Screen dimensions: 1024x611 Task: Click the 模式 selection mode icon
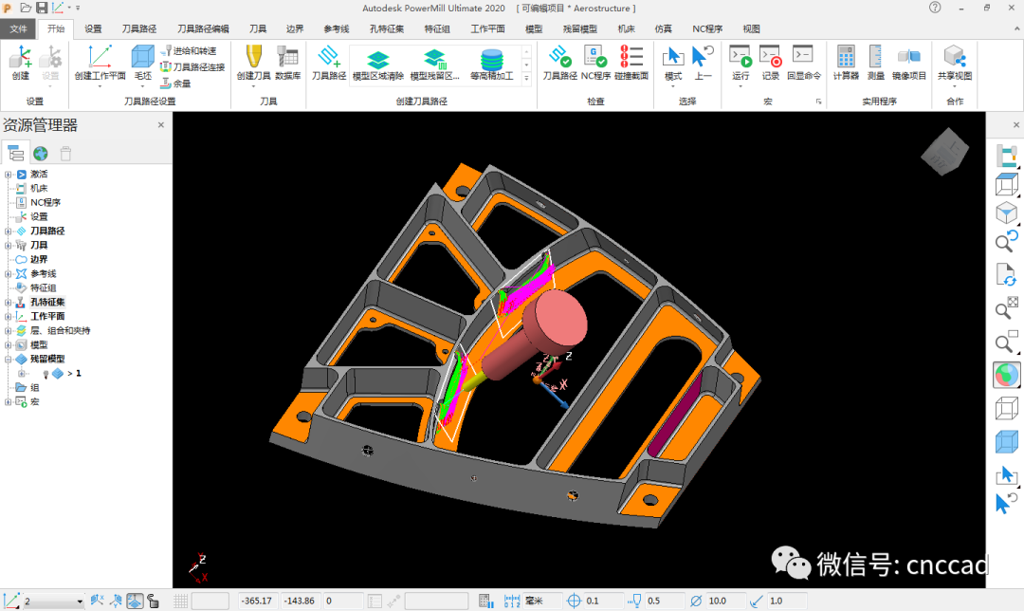click(672, 63)
